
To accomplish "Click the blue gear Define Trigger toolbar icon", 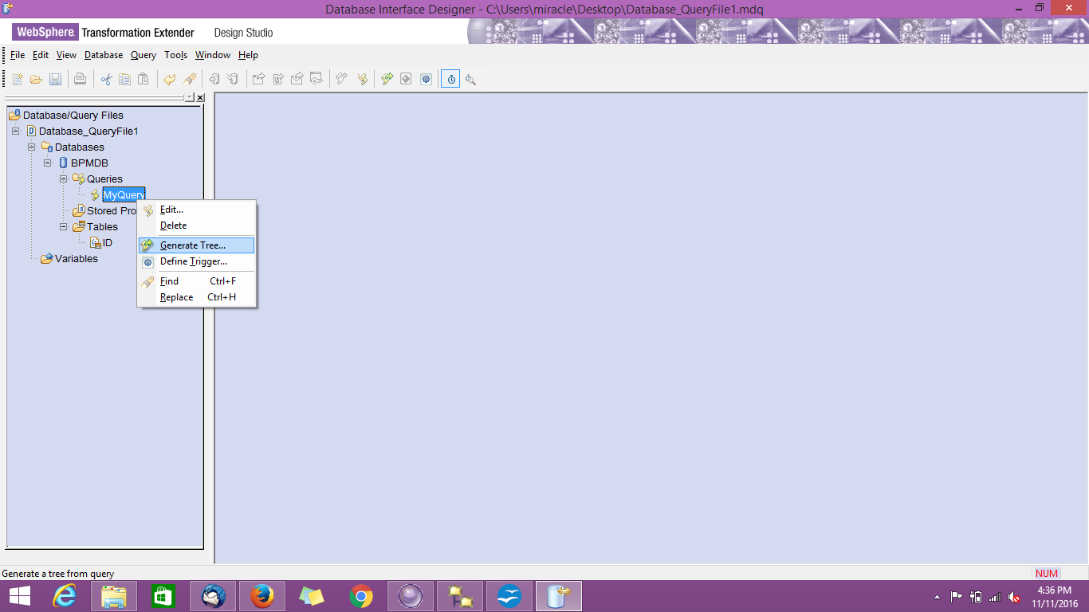I will pos(426,79).
